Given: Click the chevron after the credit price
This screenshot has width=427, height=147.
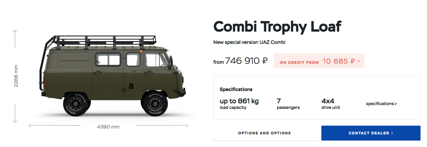Looking at the screenshot, I should 359,61.
